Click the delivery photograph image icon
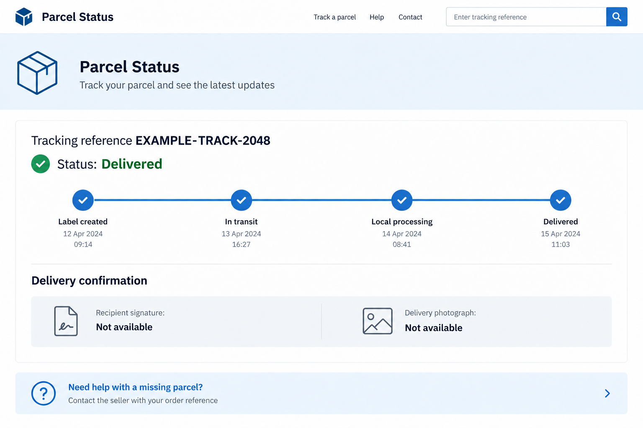This screenshot has width=643, height=428. coord(378,321)
